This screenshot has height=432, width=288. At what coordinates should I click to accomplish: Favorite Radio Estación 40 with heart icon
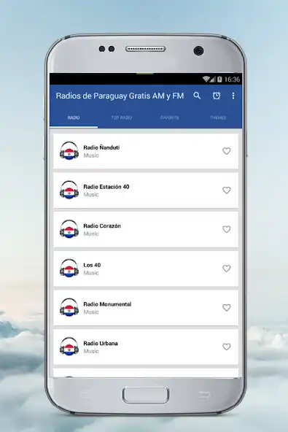(x=226, y=190)
